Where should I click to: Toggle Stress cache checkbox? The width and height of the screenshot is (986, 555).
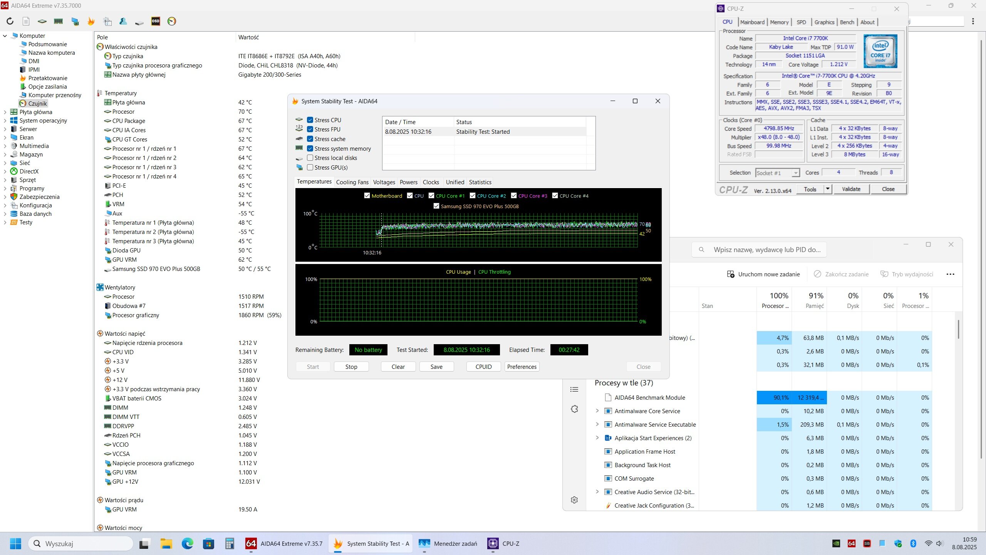[x=310, y=139]
